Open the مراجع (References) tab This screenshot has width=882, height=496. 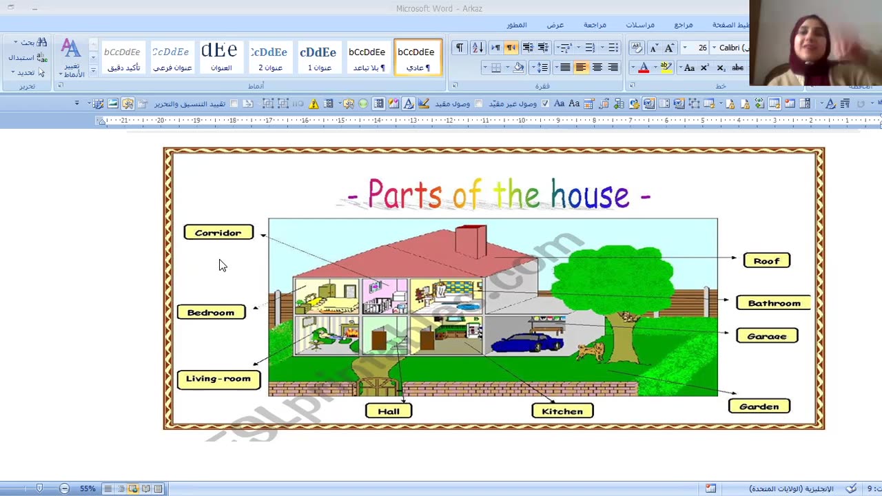pos(684,25)
